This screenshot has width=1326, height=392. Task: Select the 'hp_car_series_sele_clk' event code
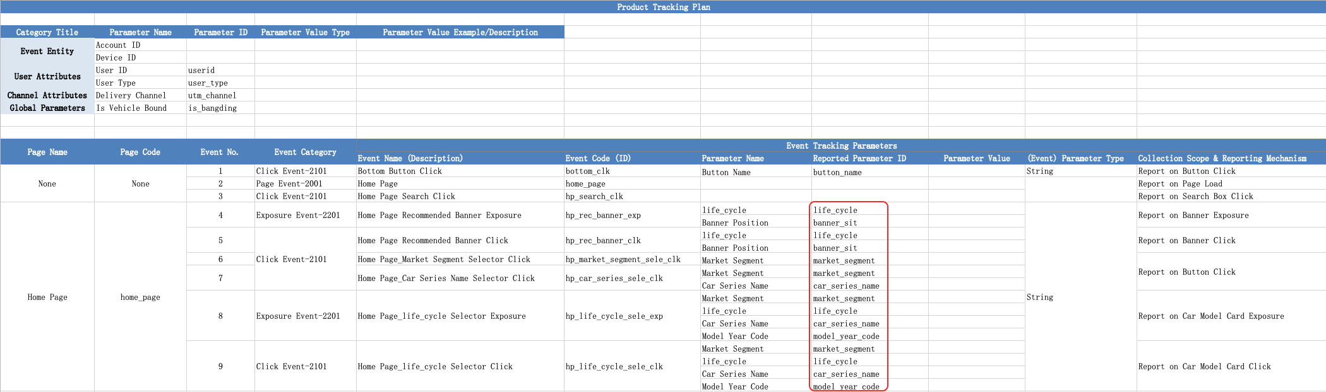[x=632, y=278]
